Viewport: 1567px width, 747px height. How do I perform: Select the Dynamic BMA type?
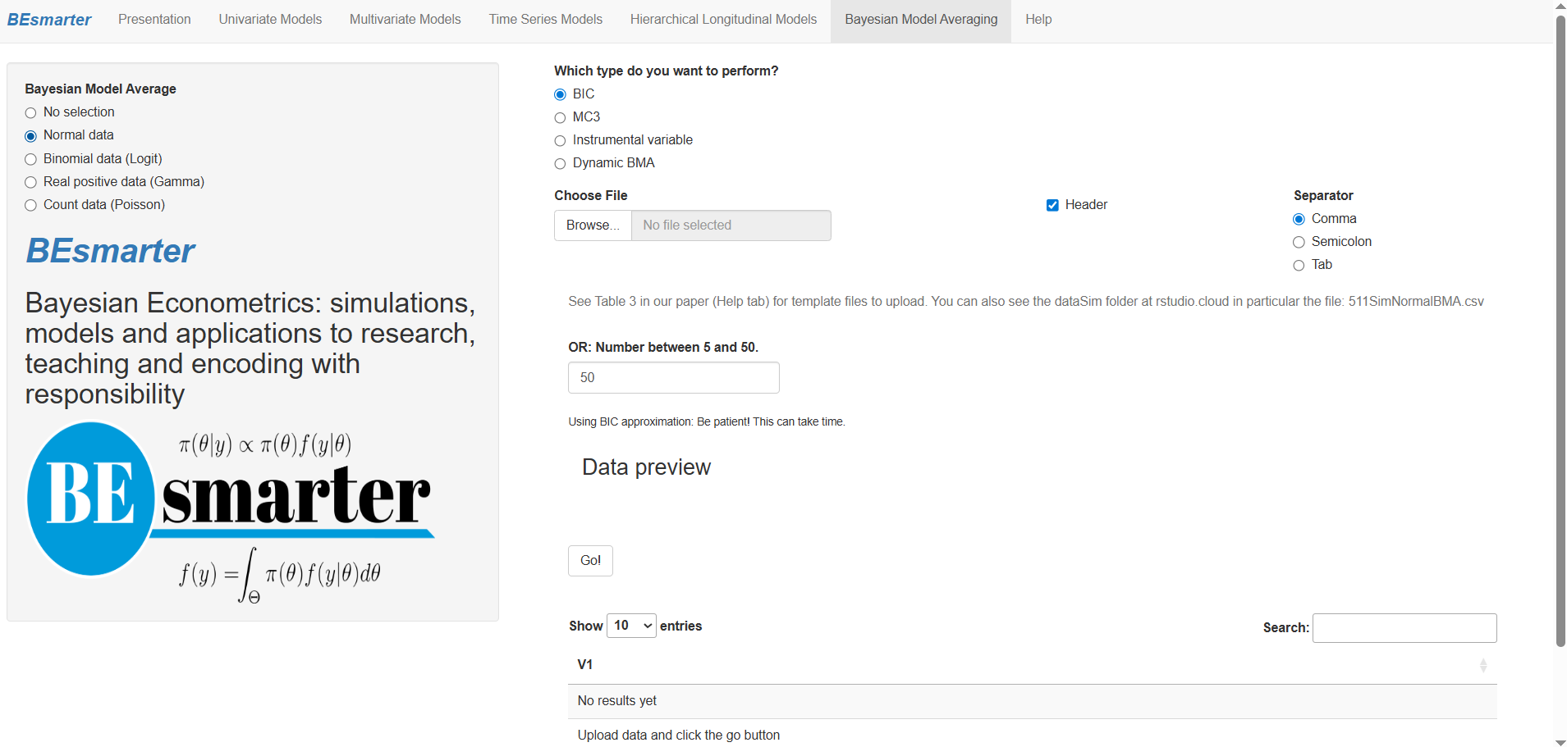(561, 163)
